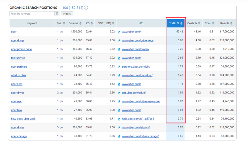
Task: Open external link icon in uber taxi row
Action: point(119,110)
